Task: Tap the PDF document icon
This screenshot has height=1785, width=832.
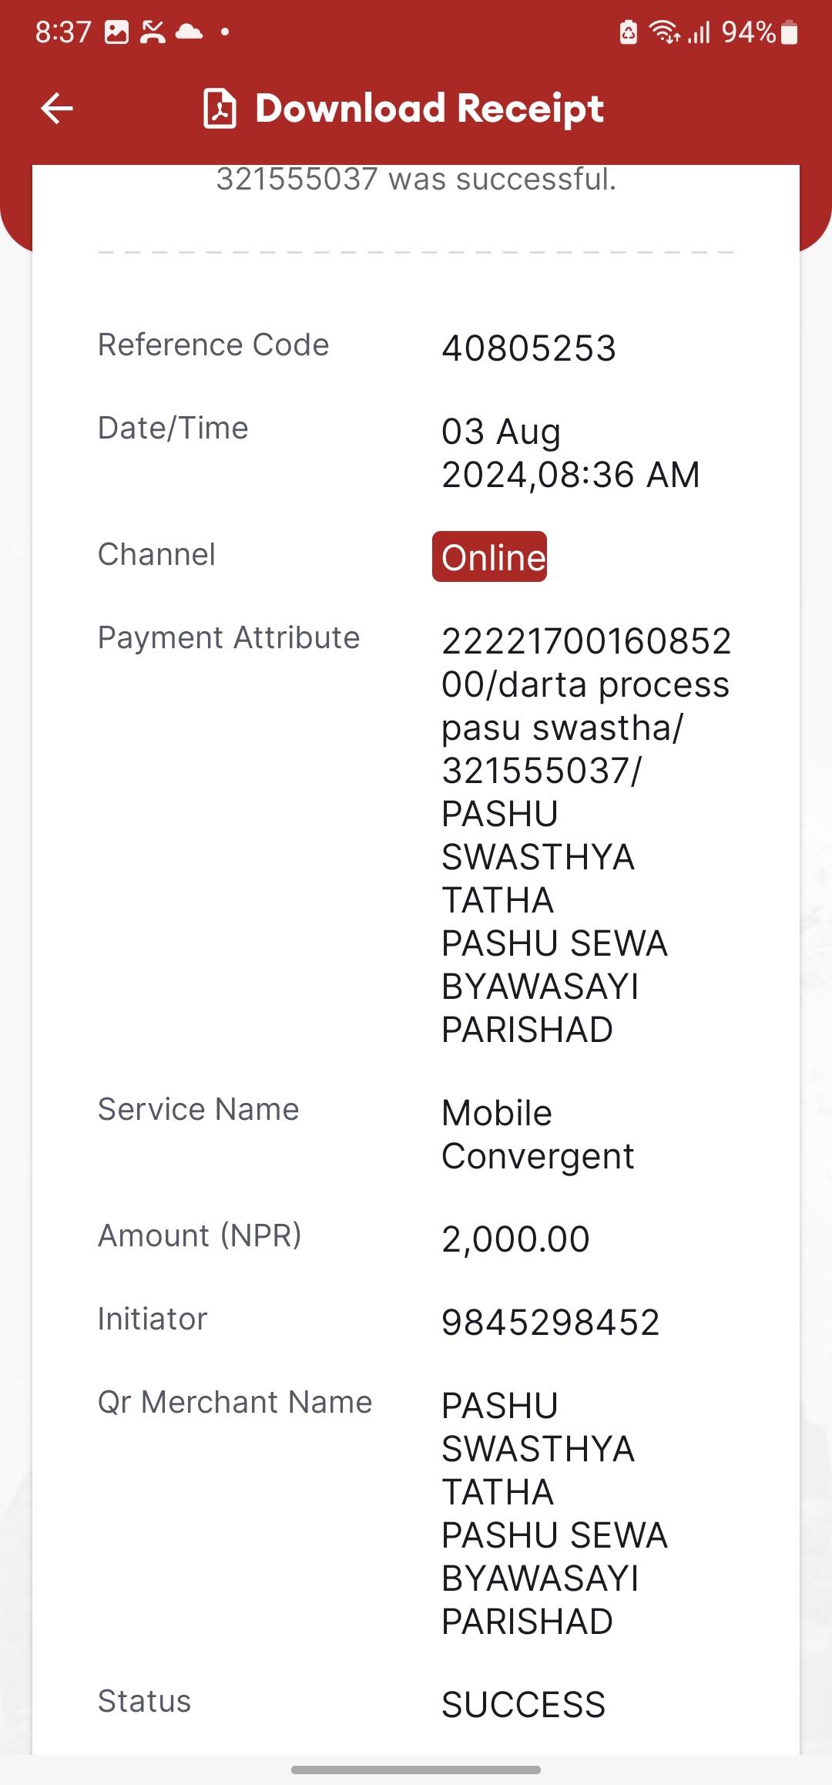Action: coord(220,108)
